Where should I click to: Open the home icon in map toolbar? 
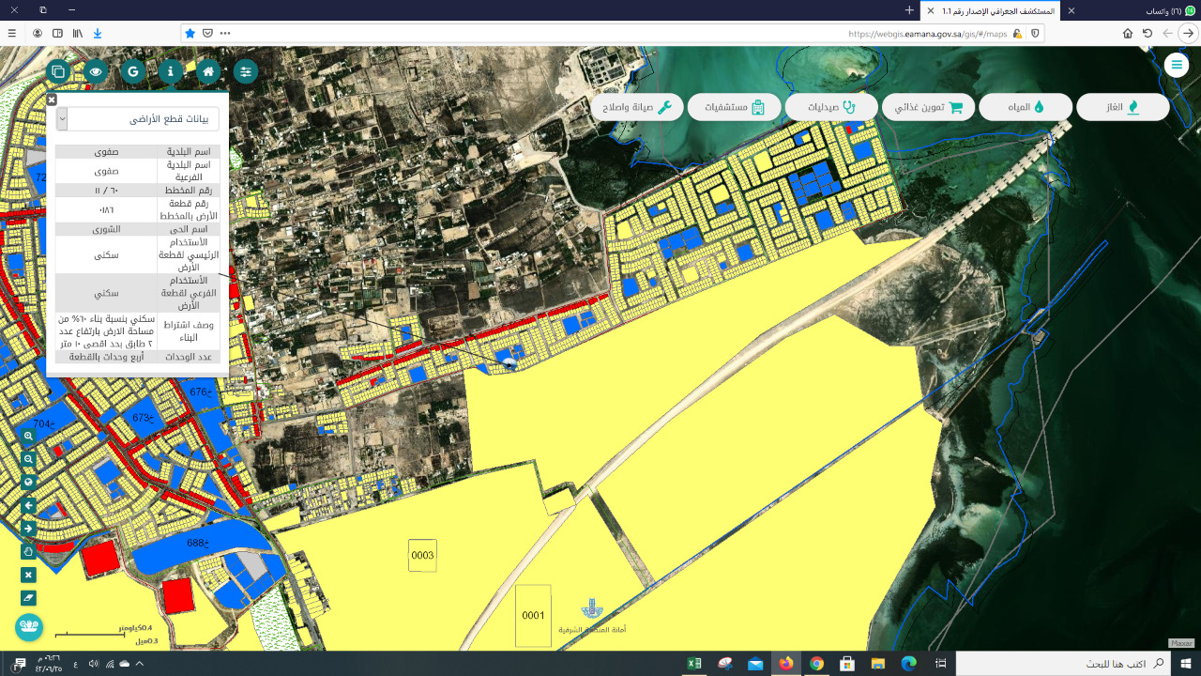tap(208, 71)
